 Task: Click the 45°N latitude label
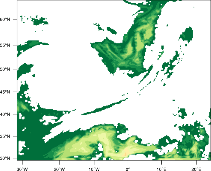pos(5,92)
